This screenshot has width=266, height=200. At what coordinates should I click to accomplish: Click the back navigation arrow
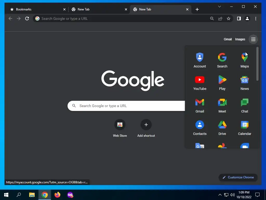[x=10, y=18]
